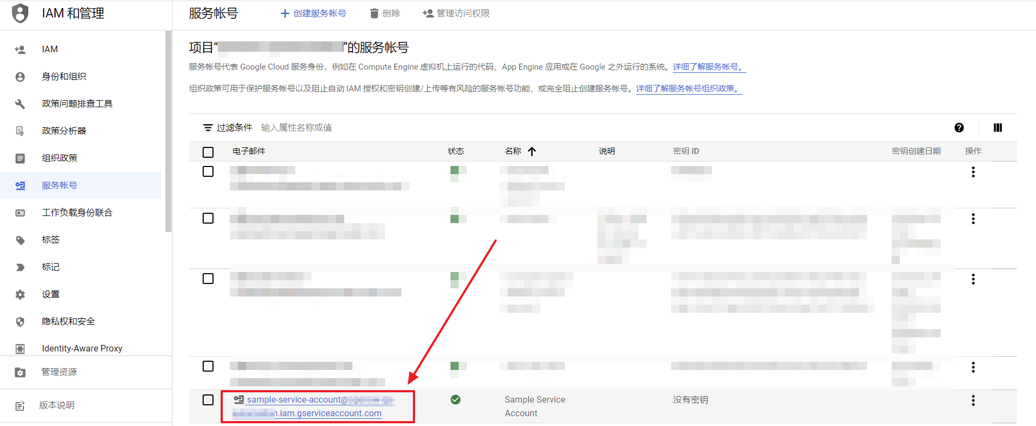
Task: Click 创建服务帐号 button
Action: pos(313,14)
